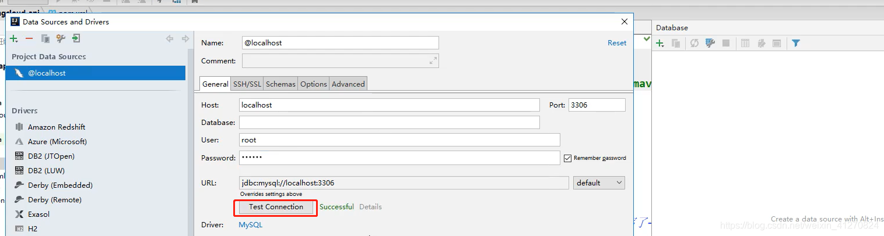Click the plus icon in the Database panel

tap(660, 43)
